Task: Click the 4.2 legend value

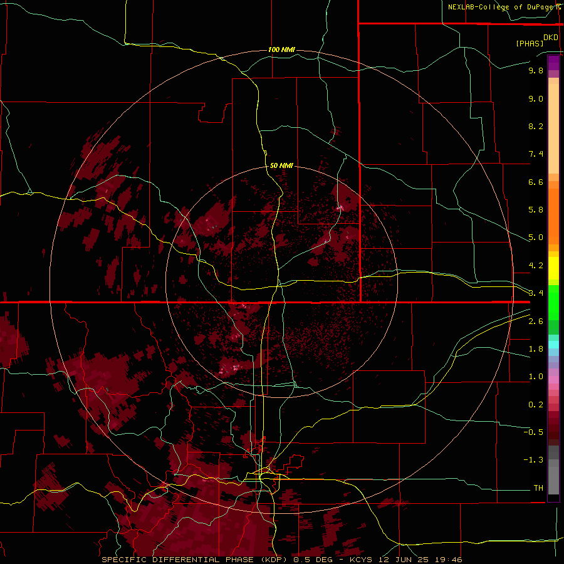Action: click(536, 266)
